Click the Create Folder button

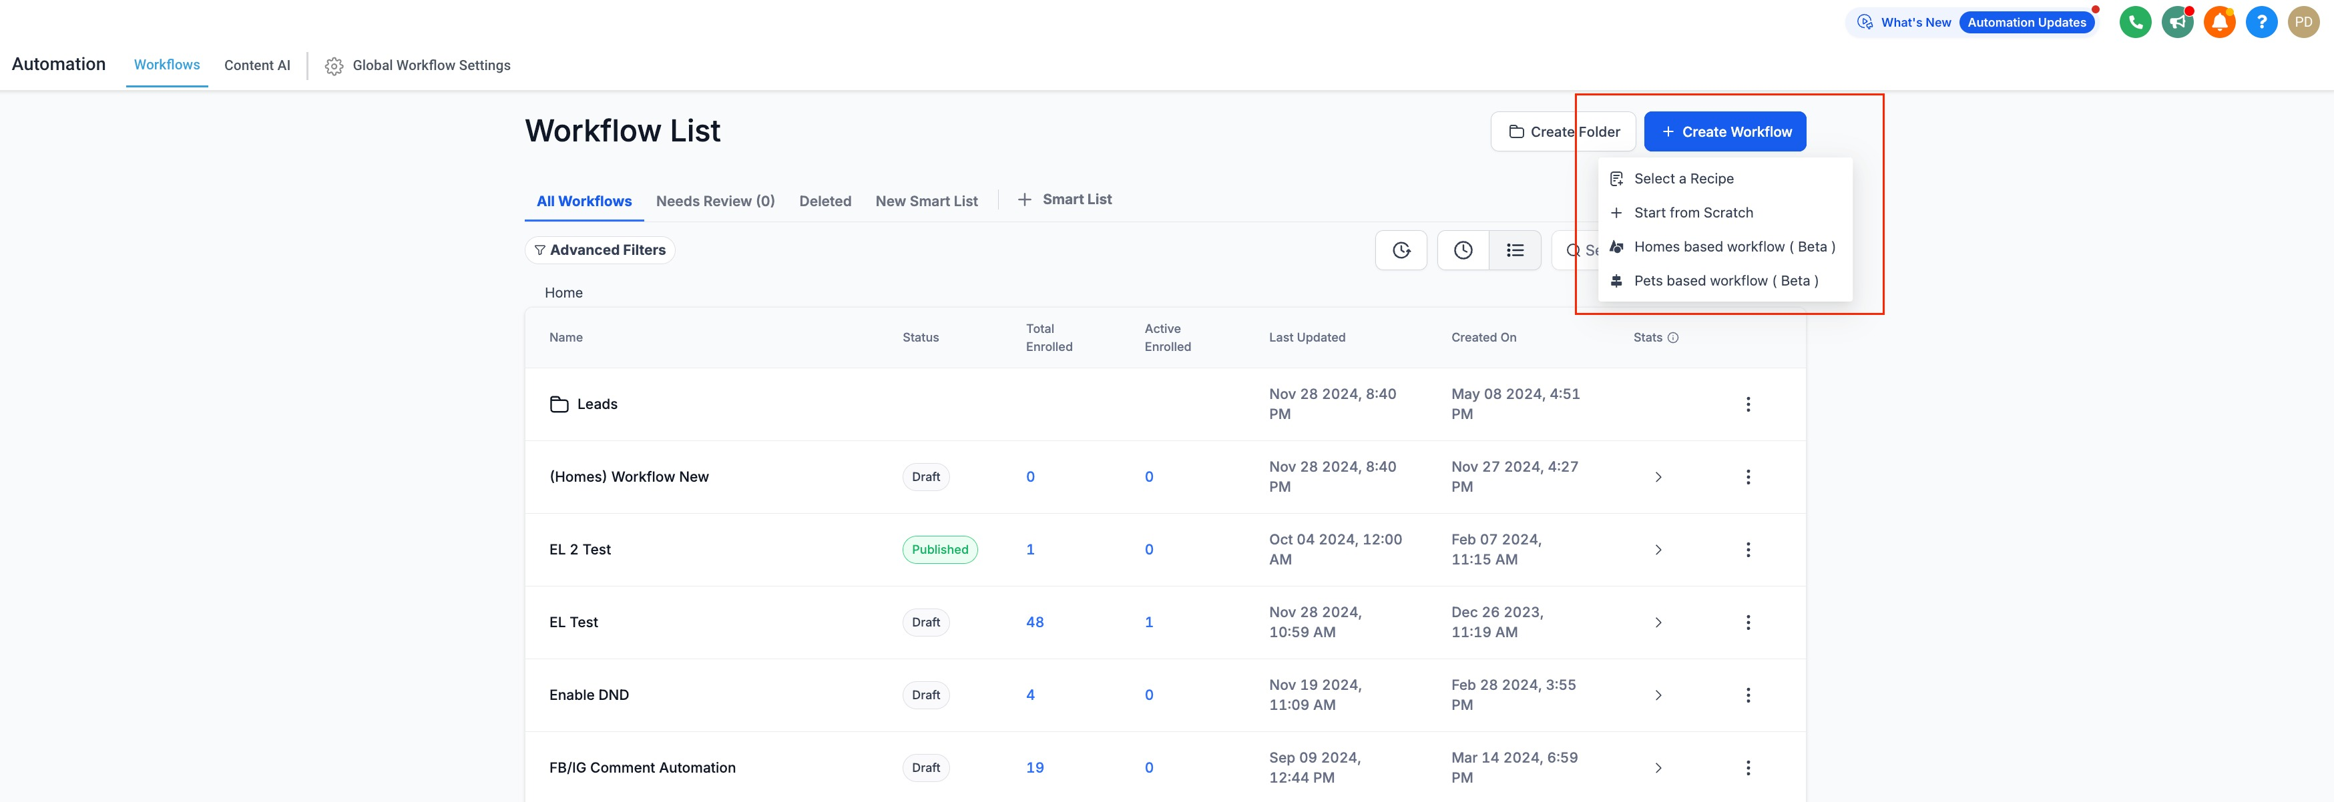tap(1562, 132)
